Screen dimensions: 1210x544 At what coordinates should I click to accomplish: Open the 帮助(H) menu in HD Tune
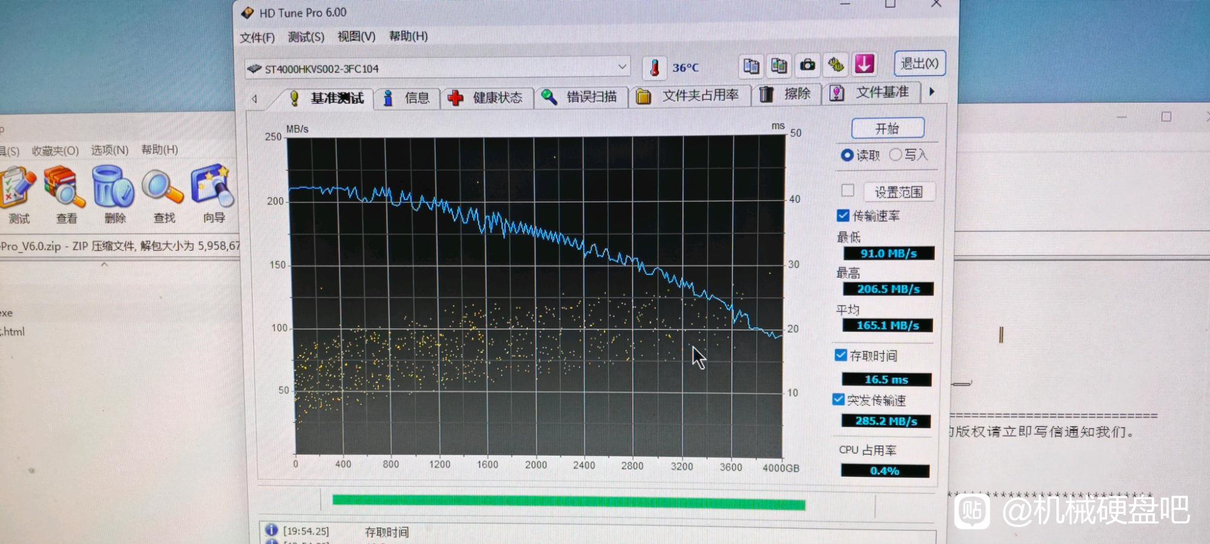[x=408, y=36]
